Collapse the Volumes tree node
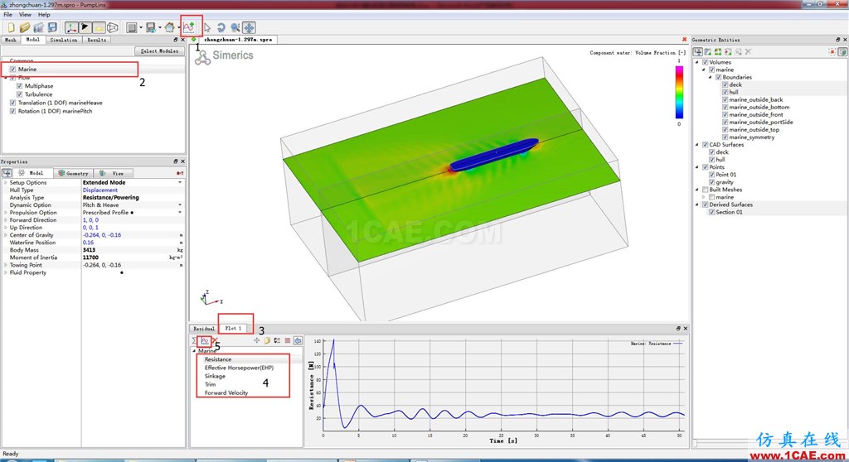 (x=697, y=62)
